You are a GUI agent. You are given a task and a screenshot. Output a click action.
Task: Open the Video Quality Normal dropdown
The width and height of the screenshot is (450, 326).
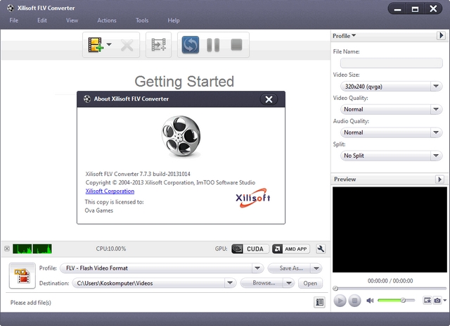(x=392, y=109)
